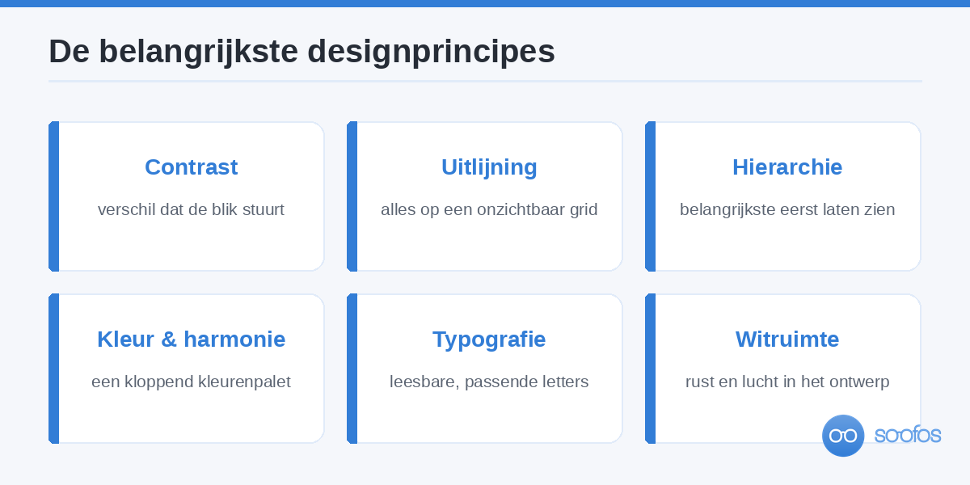
Task: Click the text 'leesbare, passende letters'
Action: [489, 382]
